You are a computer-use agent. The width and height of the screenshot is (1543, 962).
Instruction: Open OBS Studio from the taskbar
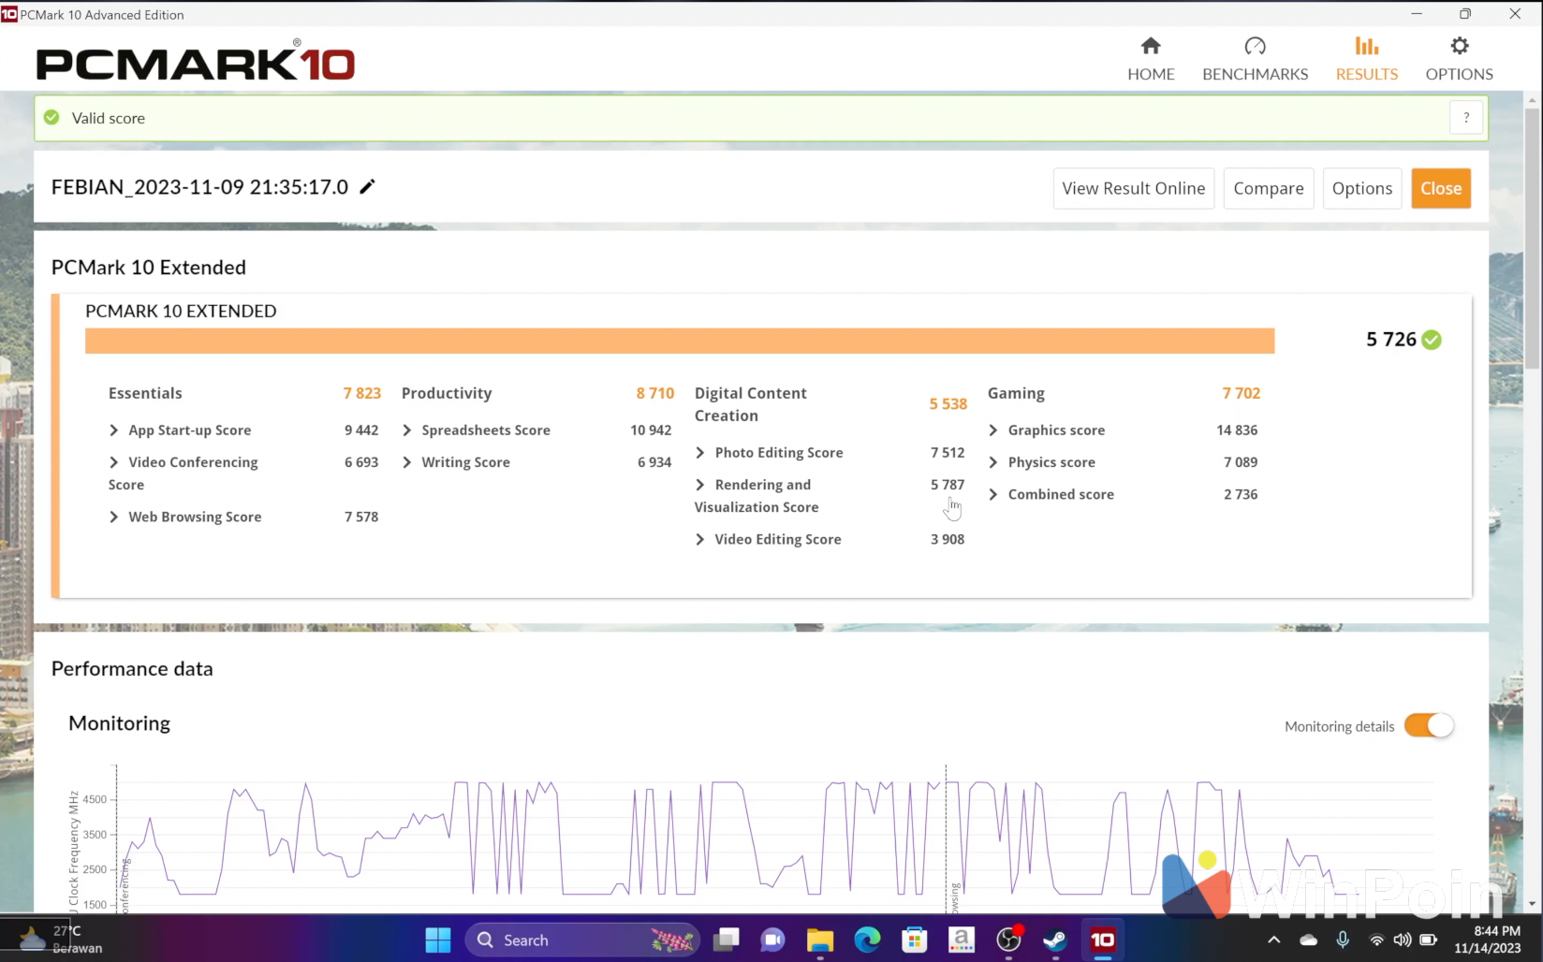(1008, 940)
